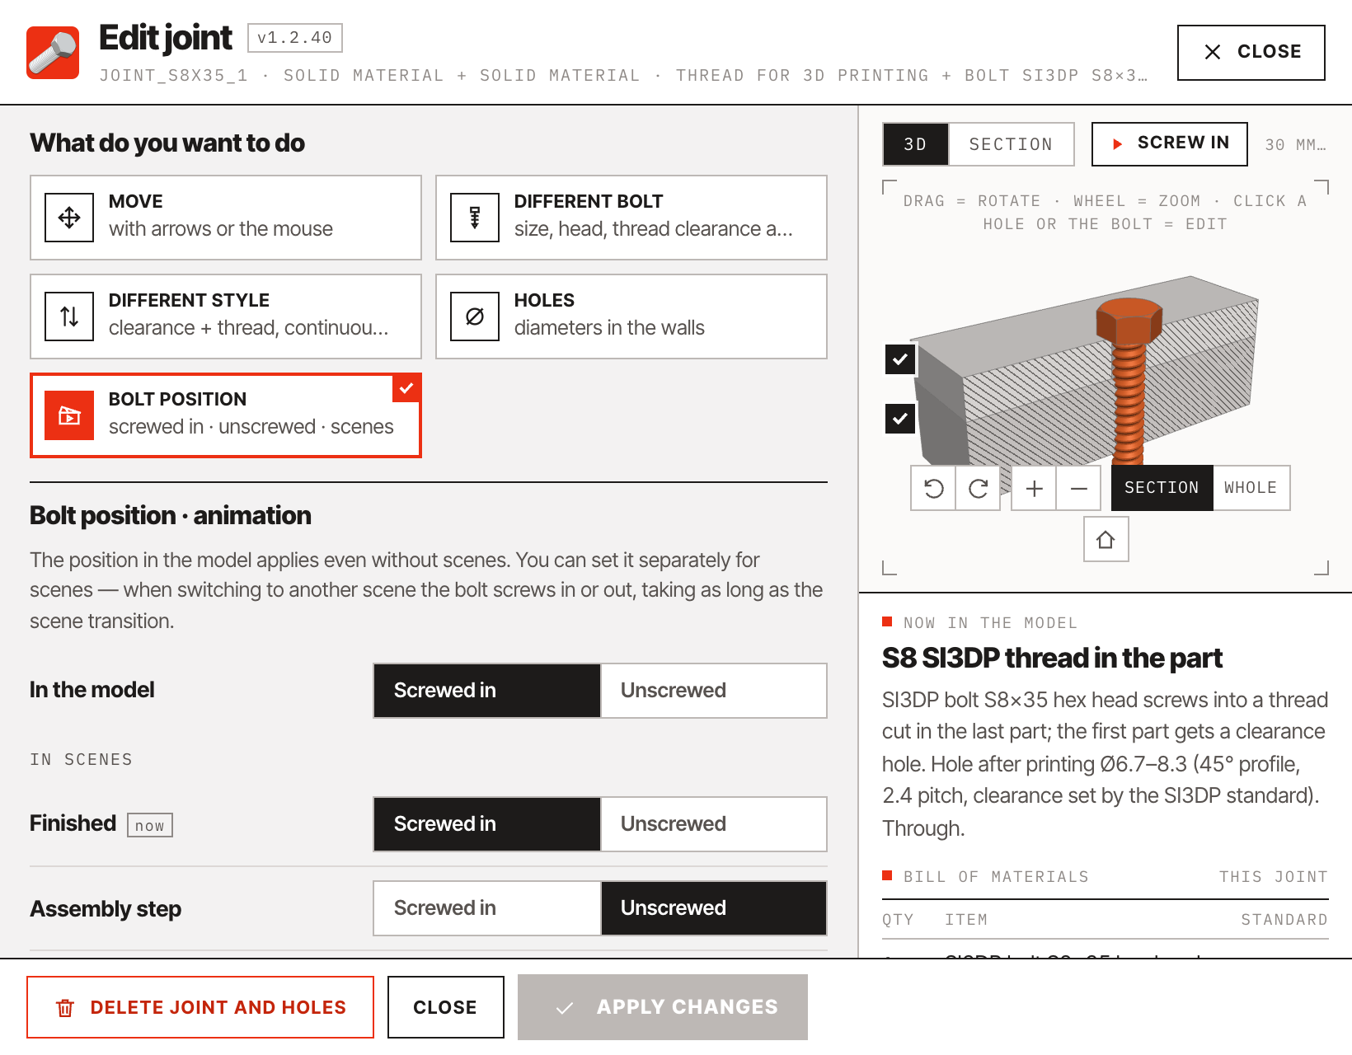Click the X icon in header Close button

coord(1213,52)
